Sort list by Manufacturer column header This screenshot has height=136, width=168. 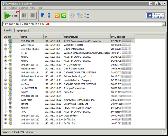tap(86, 37)
